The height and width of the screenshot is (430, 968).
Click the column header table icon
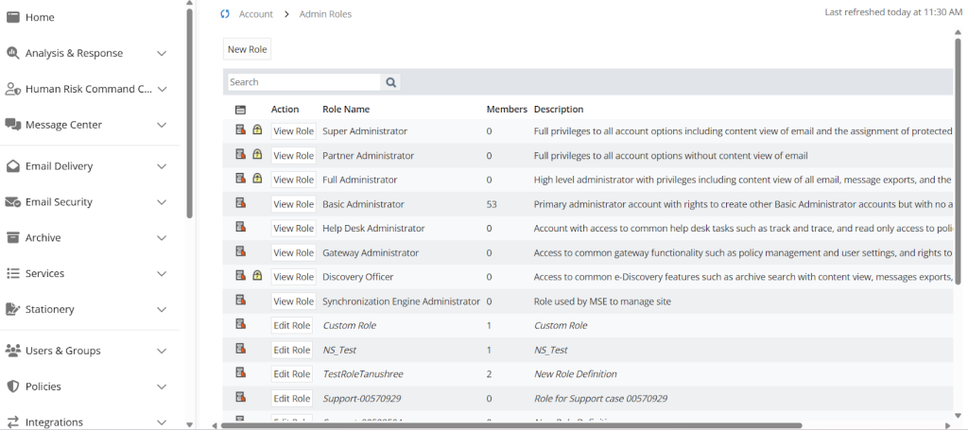tap(241, 110)
